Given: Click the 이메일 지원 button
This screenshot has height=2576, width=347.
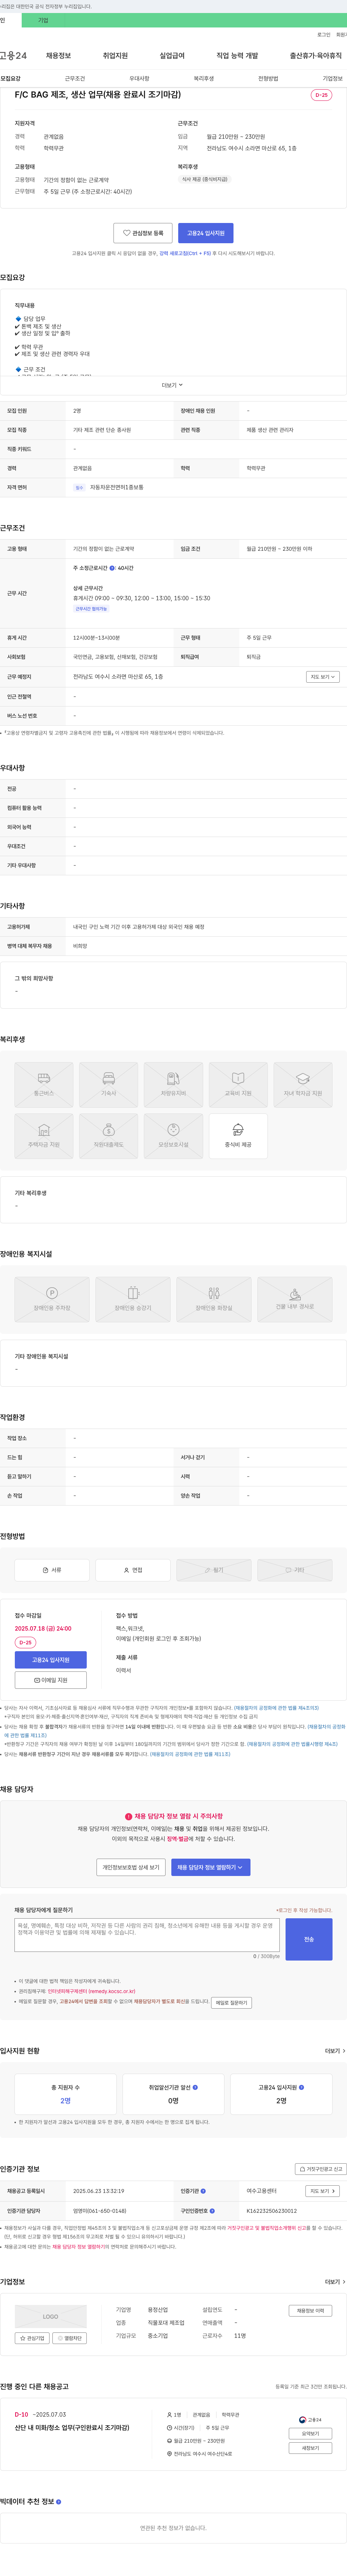Looking at the screenshot, I should pyautogui.click(x=51, y=1681).
